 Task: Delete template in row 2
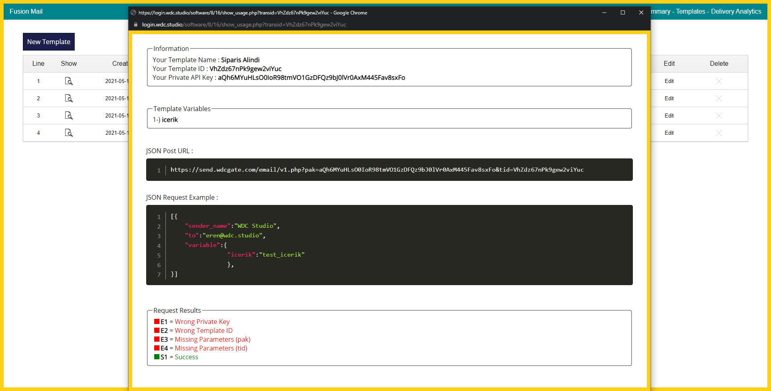pos(719,98)
